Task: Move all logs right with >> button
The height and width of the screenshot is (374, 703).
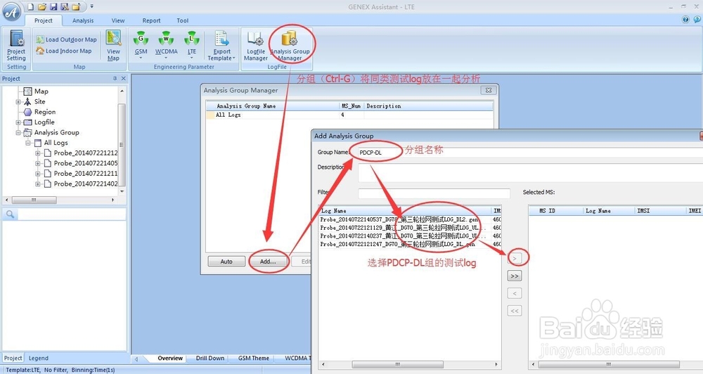Action: click(x=515, y=276)
